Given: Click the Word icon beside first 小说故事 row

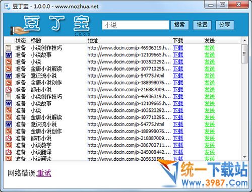Looking at the screenshot, I should tap(9, 55).
